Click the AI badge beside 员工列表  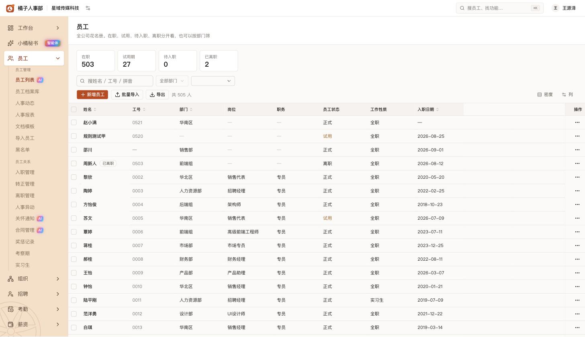click(x=40, y=80)
